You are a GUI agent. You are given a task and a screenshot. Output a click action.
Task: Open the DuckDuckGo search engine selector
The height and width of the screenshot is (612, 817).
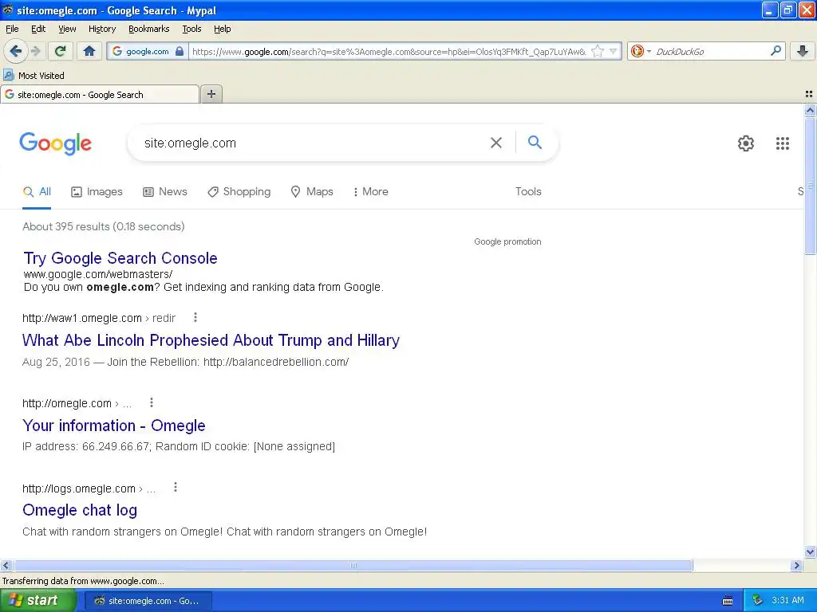(641, 51)
